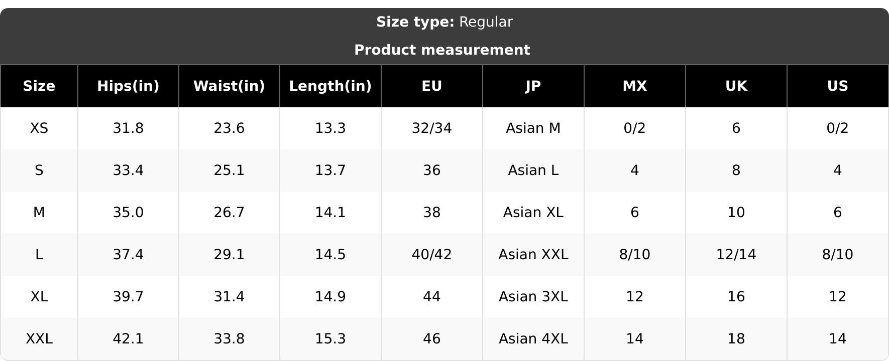Select the Size type: Regular text

tap(444, 22)
